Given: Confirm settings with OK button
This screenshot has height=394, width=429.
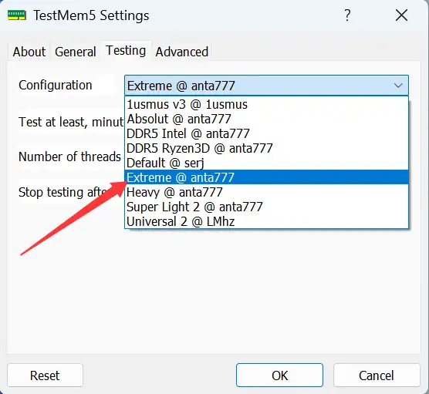Looking at the screenshot, I should pos(279,375).
